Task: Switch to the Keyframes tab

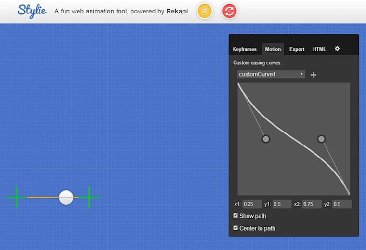Action: (245, 49)
